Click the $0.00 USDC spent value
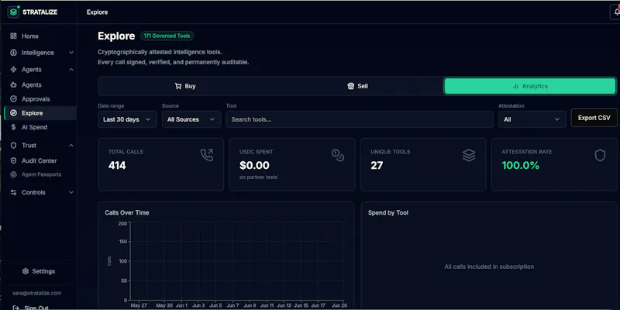620x310 pixels. 254,165
